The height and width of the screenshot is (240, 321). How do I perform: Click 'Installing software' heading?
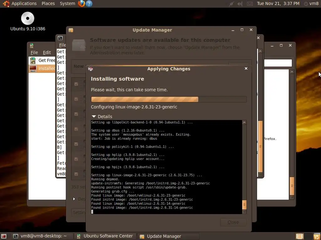(117, 79)
